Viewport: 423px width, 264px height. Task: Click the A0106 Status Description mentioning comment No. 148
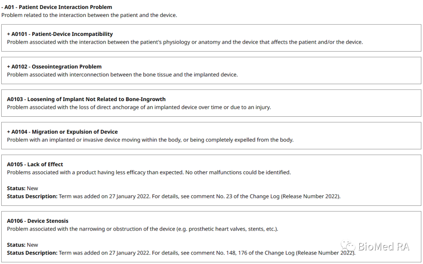[181, 253]
